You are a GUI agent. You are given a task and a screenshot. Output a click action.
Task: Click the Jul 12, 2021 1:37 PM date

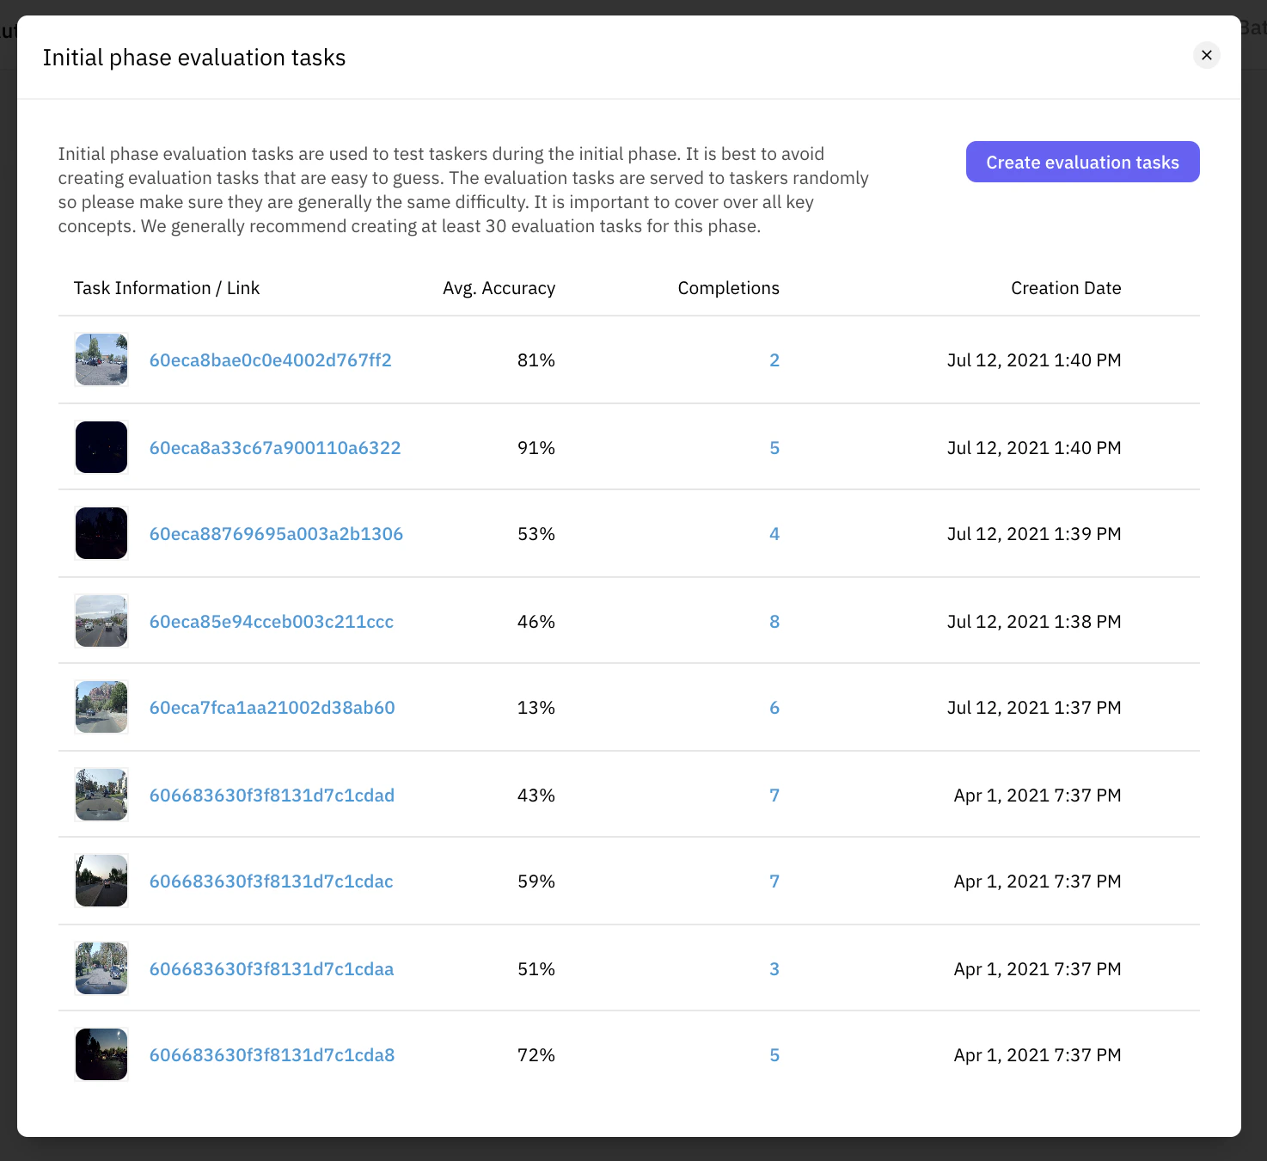[1034, 708]
